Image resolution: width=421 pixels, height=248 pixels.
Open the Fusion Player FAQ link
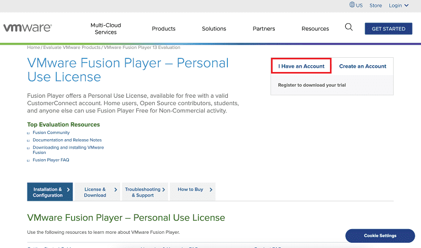tap(51, 160)
